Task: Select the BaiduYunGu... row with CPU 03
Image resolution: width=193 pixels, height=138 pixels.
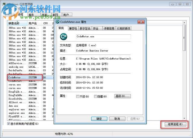Action: pyautogui.click(x=30, y=70)
